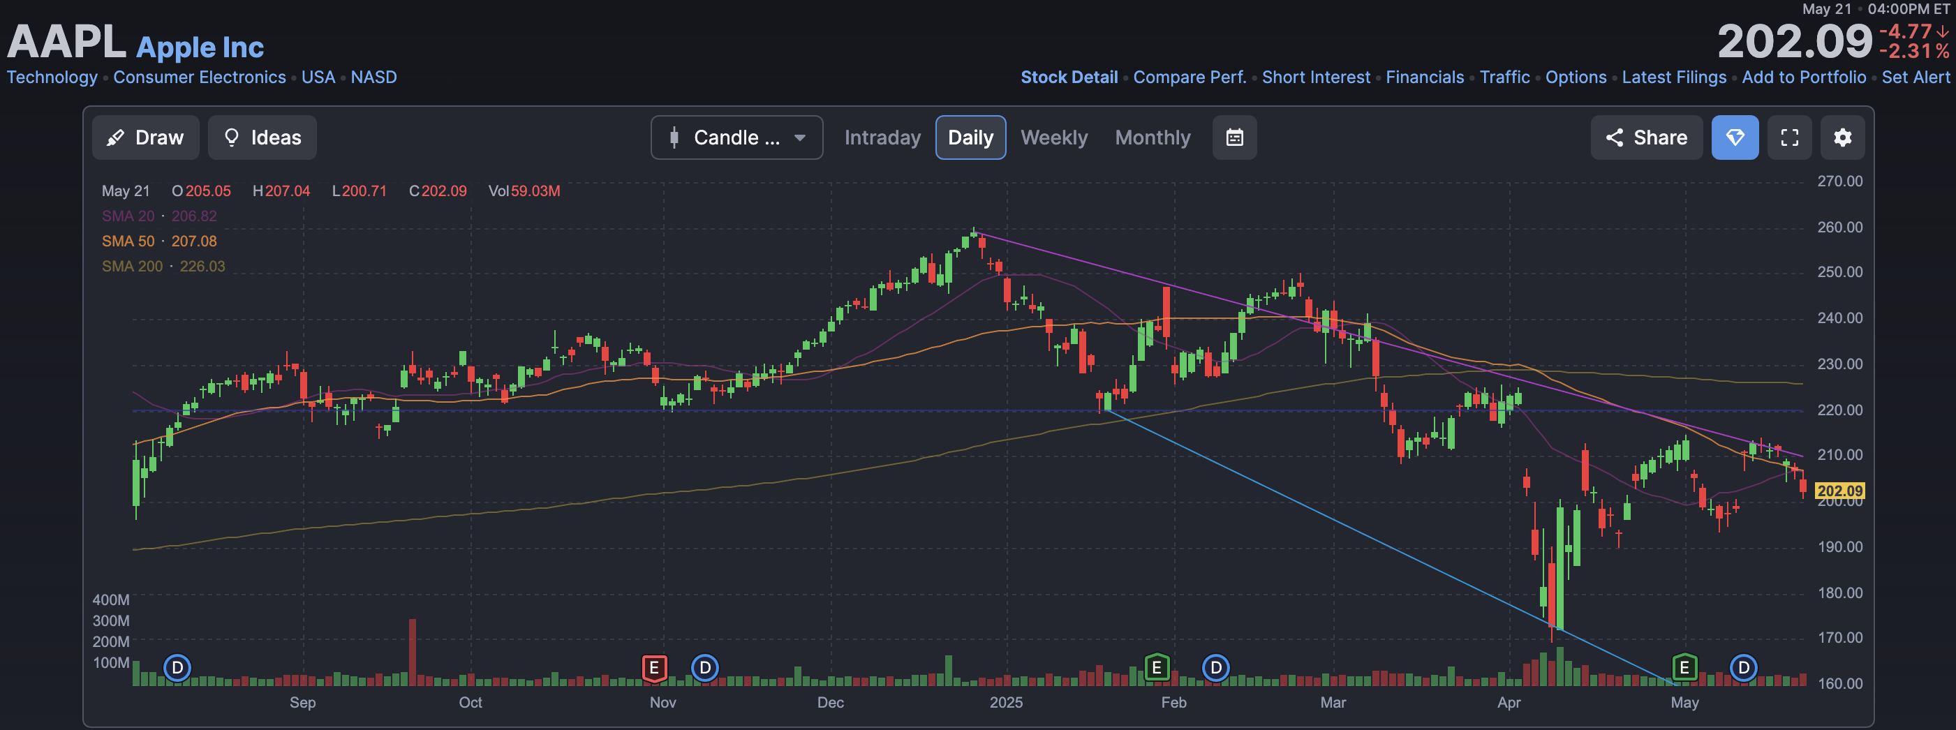Image resolution: width=1956 pixels, height=730 pixels.
Task: Switch to Intraday timeframe
Action: 882,137
